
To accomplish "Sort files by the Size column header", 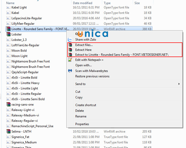I will pos(137,3).
